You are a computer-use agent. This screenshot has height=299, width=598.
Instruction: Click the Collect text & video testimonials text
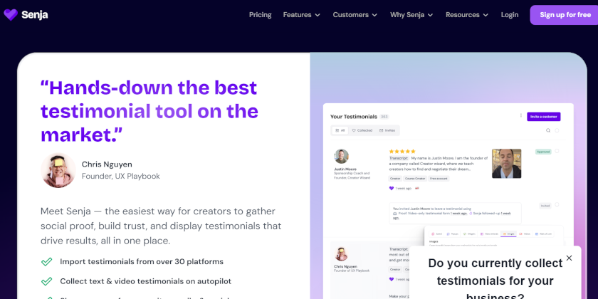point(146,281)
